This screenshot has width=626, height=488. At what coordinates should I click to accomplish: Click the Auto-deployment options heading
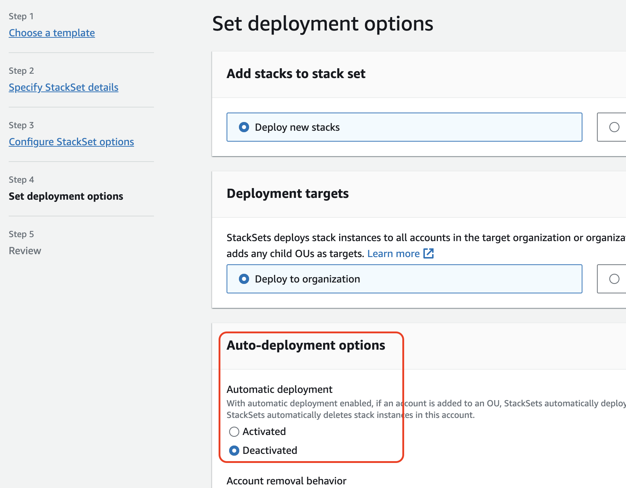click(x=306, y=345)
